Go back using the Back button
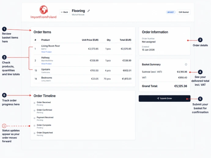211x158 pixels. point(65,12)
